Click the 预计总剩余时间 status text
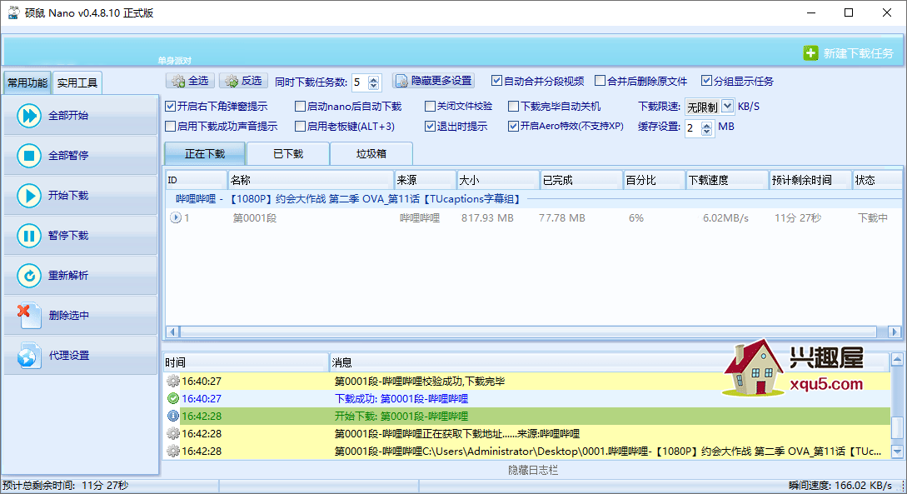Screen dimensions: 907x494 (65, 486)
